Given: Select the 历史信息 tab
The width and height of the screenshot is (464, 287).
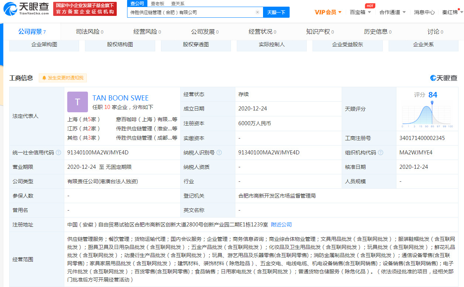Looking at the screenshot, I should click(378, 32).
